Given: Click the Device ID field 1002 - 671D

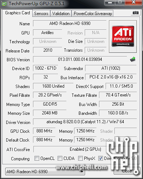Looking at the screenshot, I should pyautogui.click(x=45, y=68).
